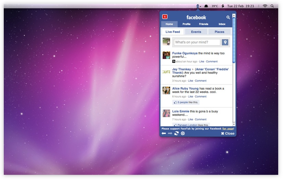
Task: Click the 'about an hour ago' timestamp
Action: click(x=187, y=62)
